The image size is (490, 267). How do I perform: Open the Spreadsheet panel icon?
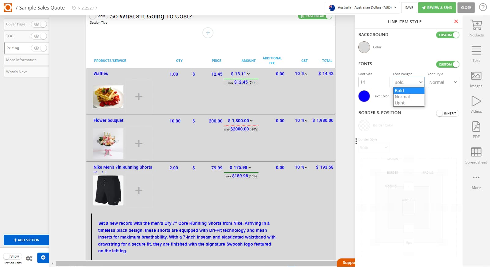tap(476, 152)
